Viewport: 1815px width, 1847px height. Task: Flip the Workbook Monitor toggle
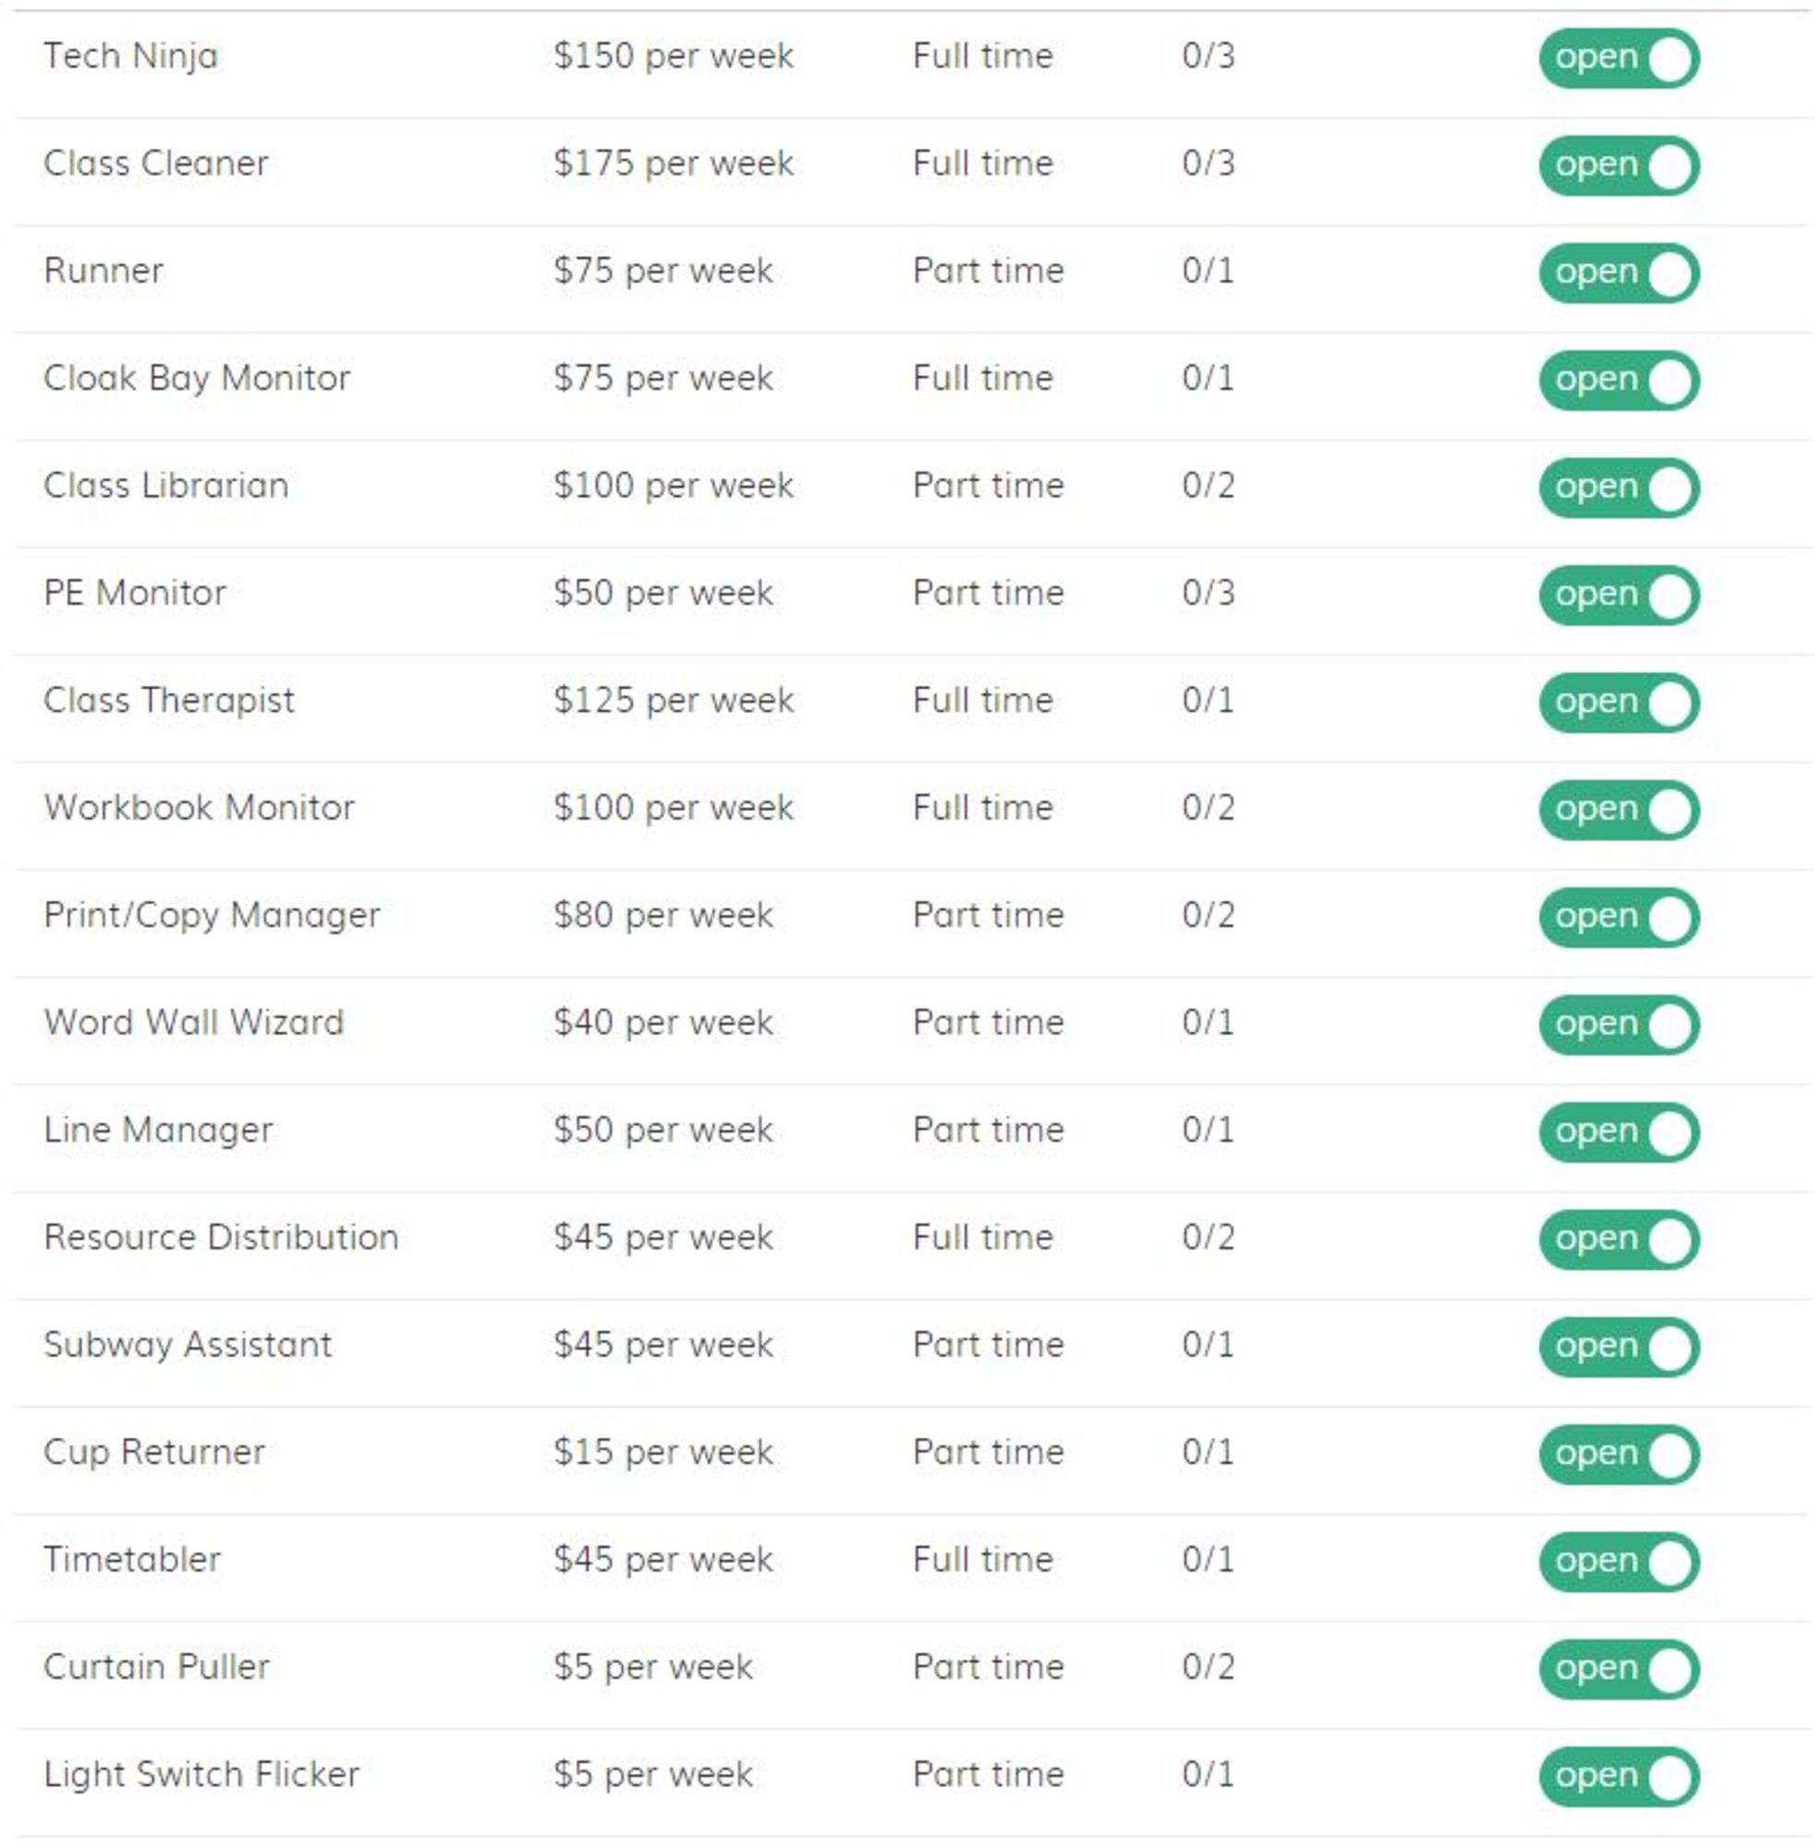1618,808
